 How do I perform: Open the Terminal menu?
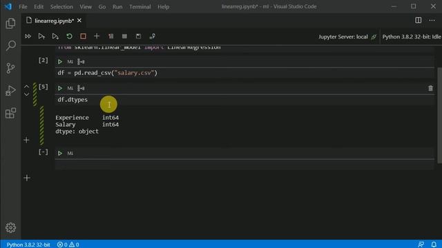point(140,6)
